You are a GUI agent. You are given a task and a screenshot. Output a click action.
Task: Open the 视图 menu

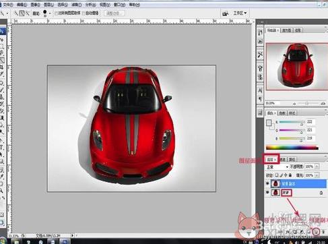pyautogui.click(x=104, y=4)
